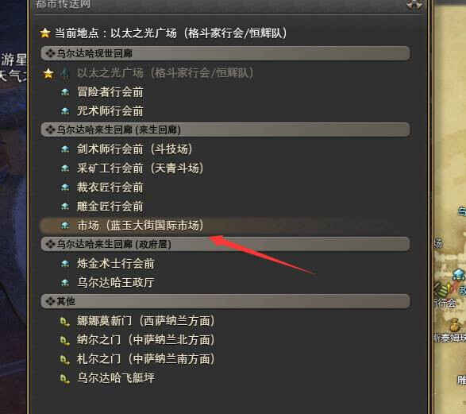Click the exit icon beside 乌尔达哈飞艇坪
The image size is (466, 414).
(x=65, y=379)
